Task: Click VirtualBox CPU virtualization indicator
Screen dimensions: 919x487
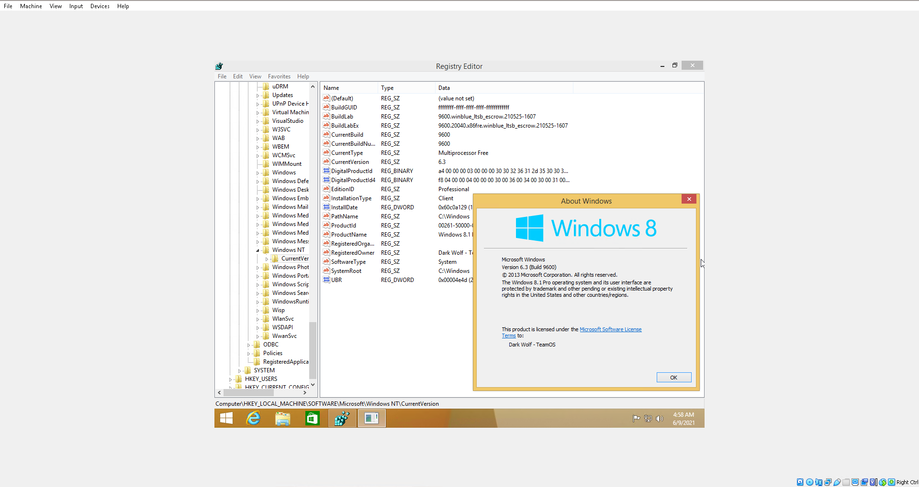Action: (874, 482)
